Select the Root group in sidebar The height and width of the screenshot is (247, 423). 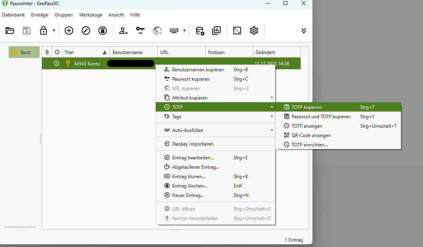(25, 52)
